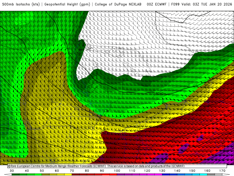Viewport: 234px width, 176px height.
Task: Click the 'College of DuPage NEXLAB' title text
Action: pyautogui.click(x=118, y=4)
